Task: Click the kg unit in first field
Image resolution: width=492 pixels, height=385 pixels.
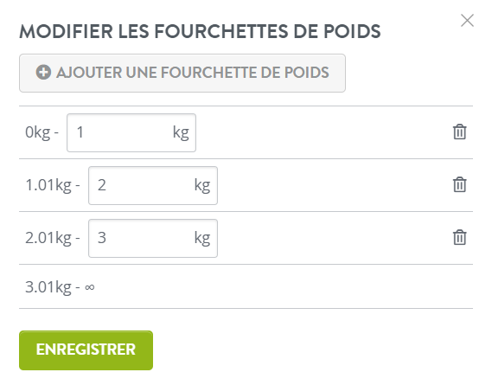Action: pyautogui.click(x=181, y=133)
